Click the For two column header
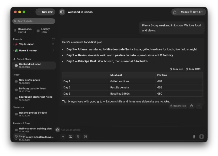This screenshot has width=218, height=156. coord(179,75)
